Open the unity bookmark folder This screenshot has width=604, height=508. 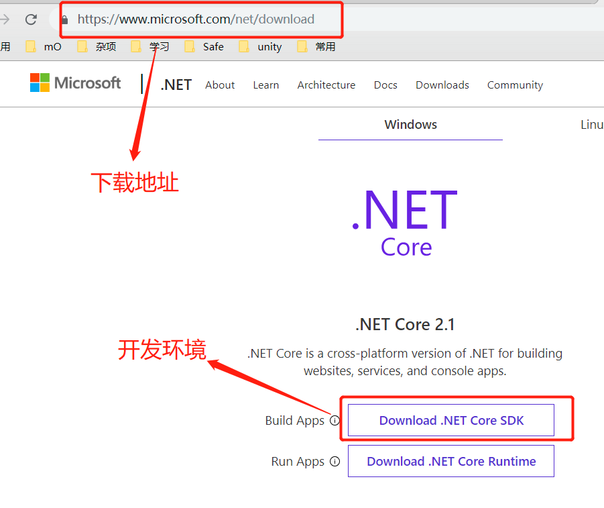[260, 47]
